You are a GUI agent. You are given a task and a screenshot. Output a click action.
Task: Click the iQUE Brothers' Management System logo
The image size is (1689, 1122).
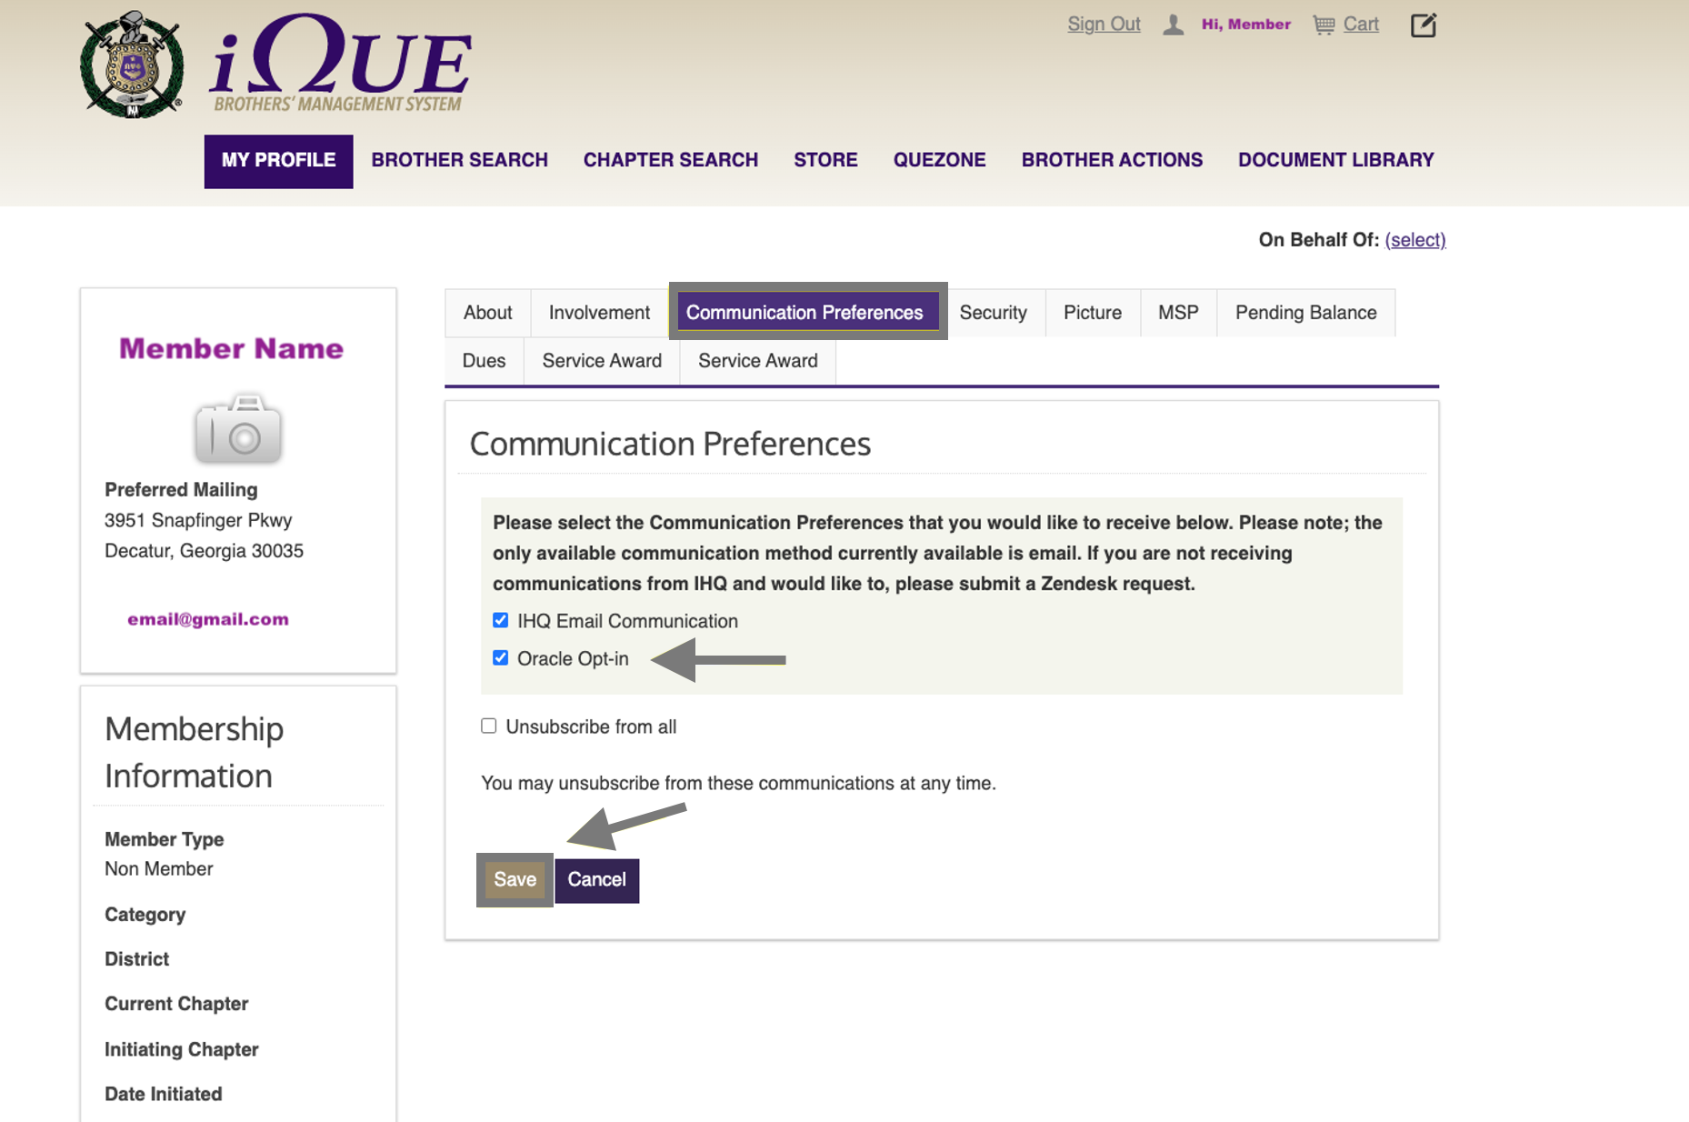pos(340,64)
